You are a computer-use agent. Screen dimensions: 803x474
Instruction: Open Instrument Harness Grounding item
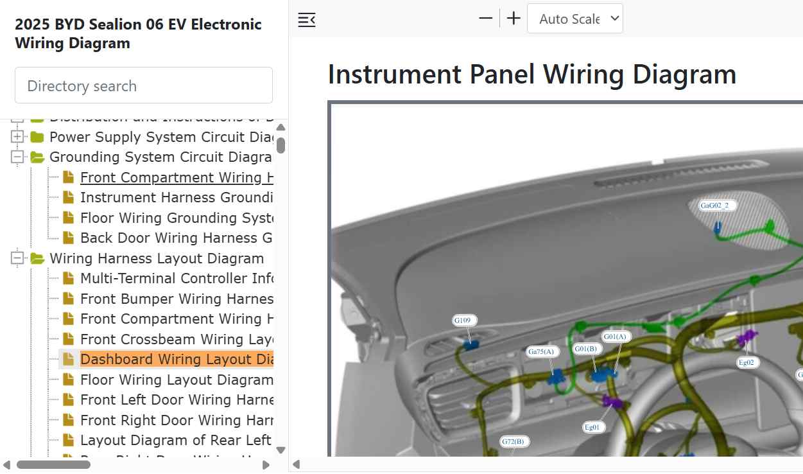(x=177, y=197)
